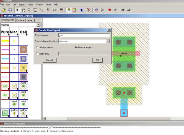Enable the Always drawn checkbox
This screenshot has height=135, width=184.
click(x=37, y=47)
